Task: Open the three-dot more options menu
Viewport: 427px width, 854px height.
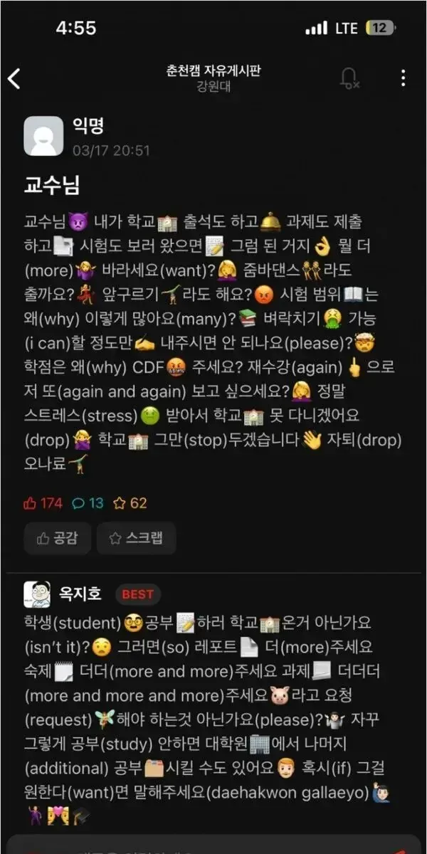Action: [404, 78]
